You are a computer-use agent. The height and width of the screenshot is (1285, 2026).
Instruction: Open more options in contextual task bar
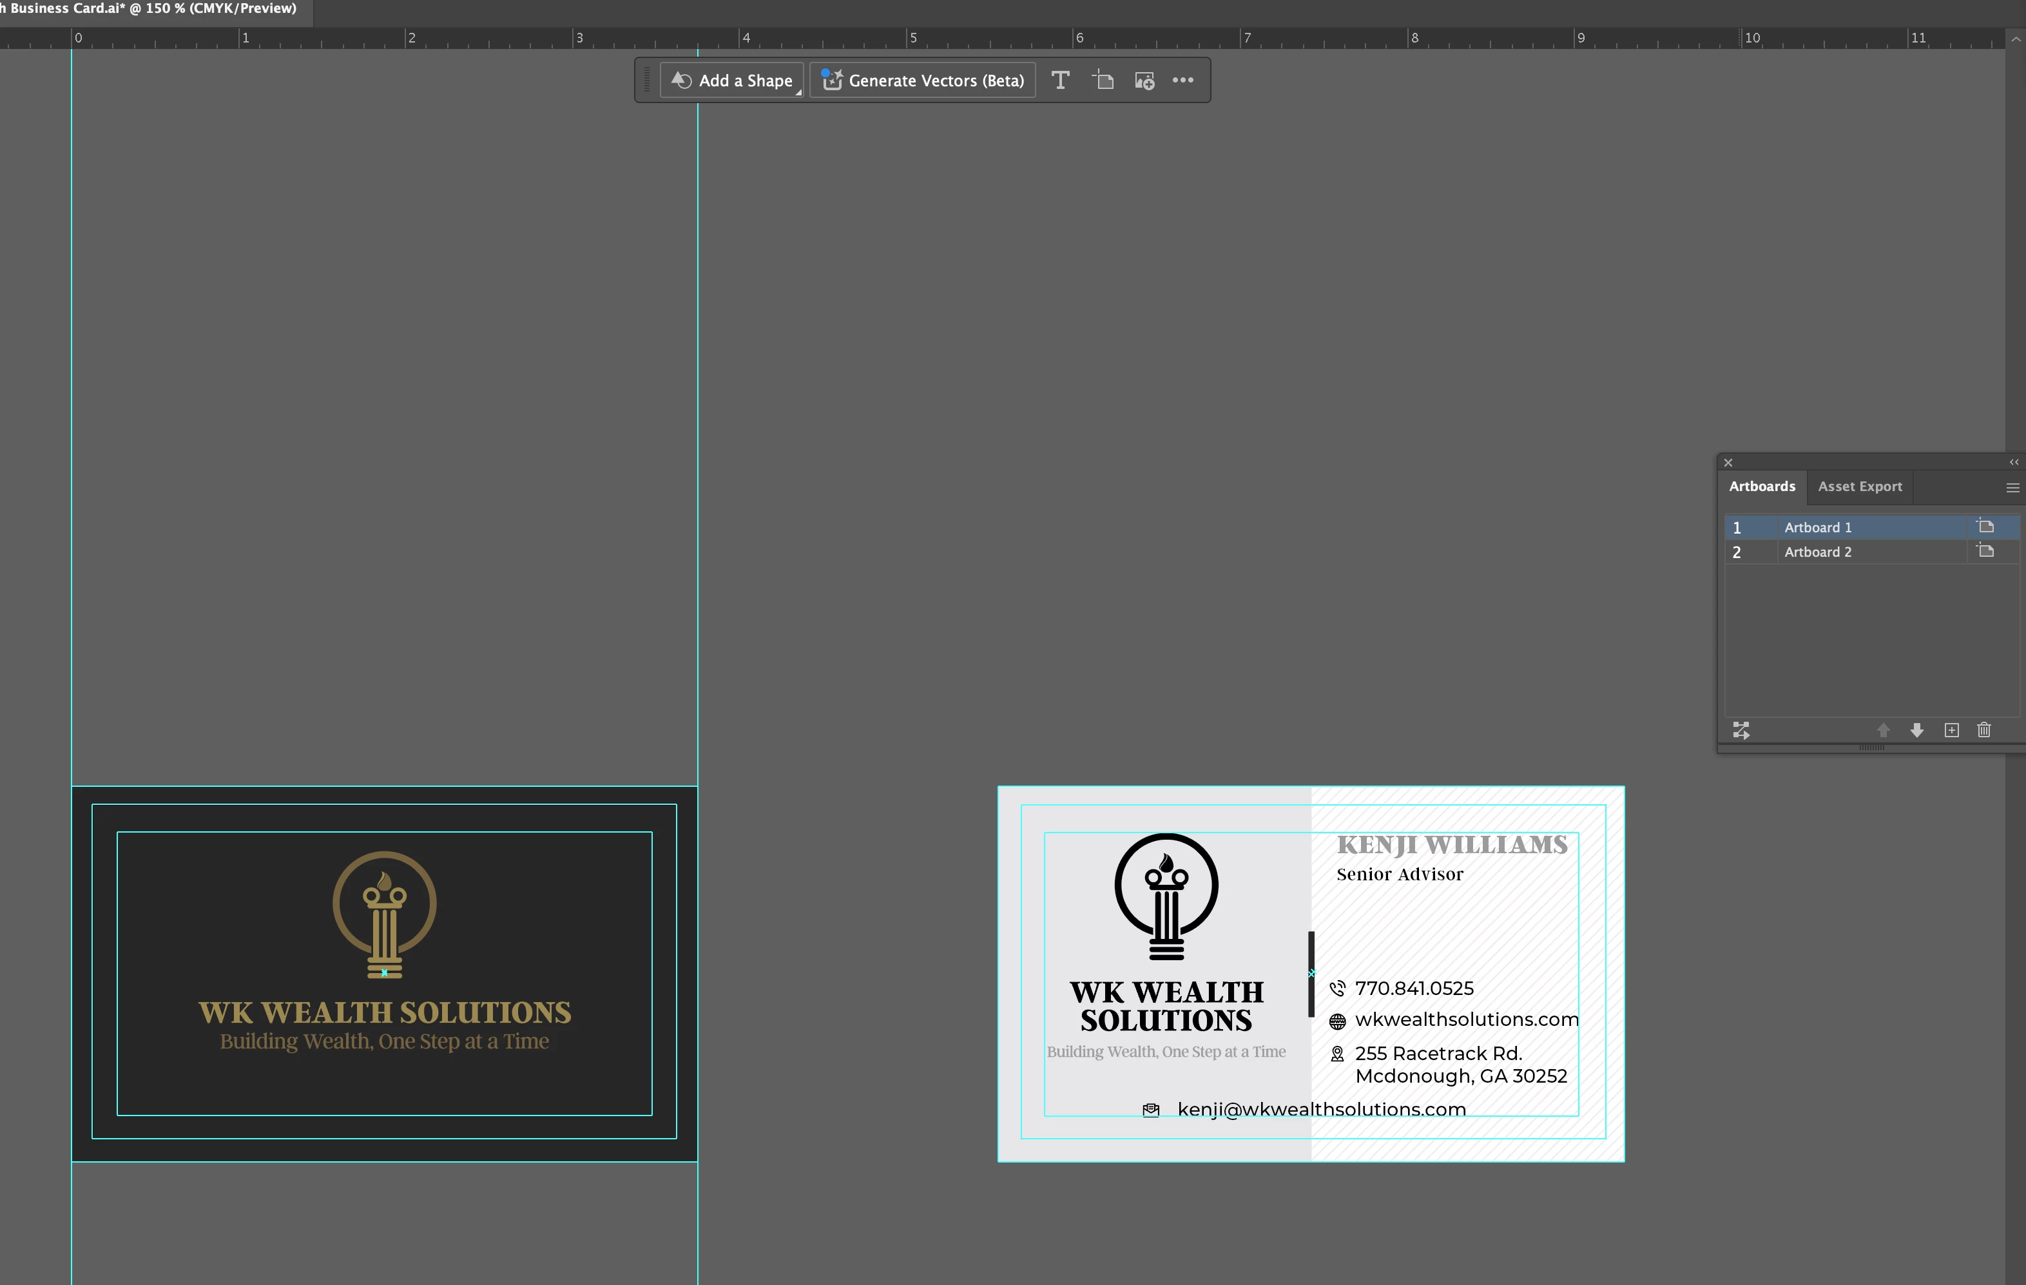pos(1183,81)
